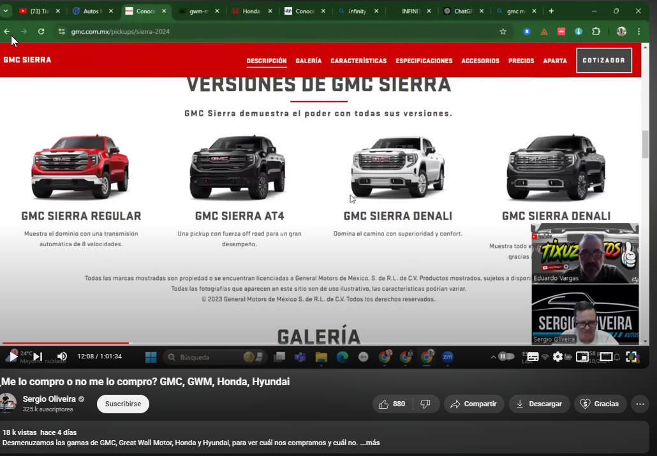The height and width of the screenshot is (456, 657).
Task: Skip to the next video
Action: [38, 357]
